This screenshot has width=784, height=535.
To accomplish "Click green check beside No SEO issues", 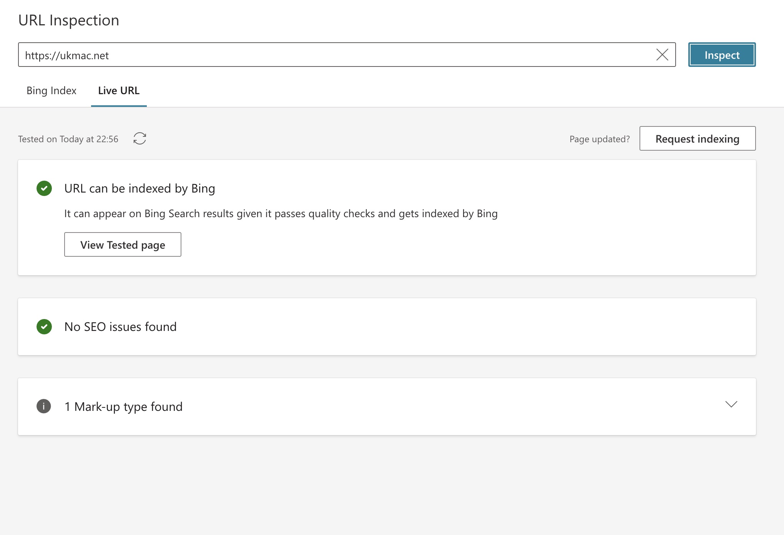I will coord(44,327).
